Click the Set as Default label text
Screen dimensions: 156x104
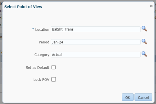(37, 68)
